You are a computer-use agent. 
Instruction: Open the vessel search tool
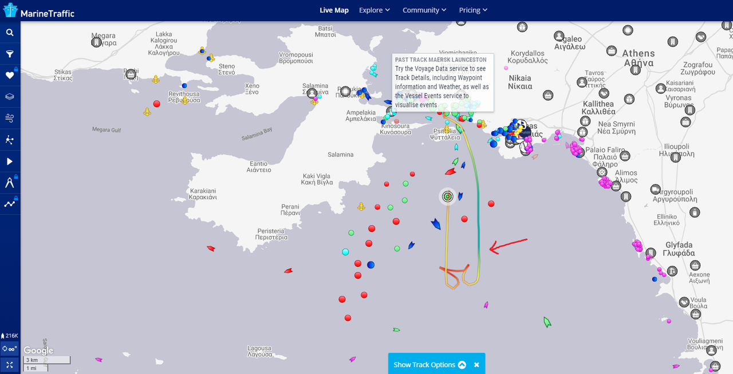tap(10, 33)
